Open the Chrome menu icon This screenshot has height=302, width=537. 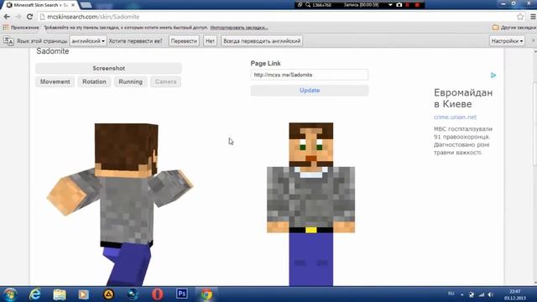533,17
